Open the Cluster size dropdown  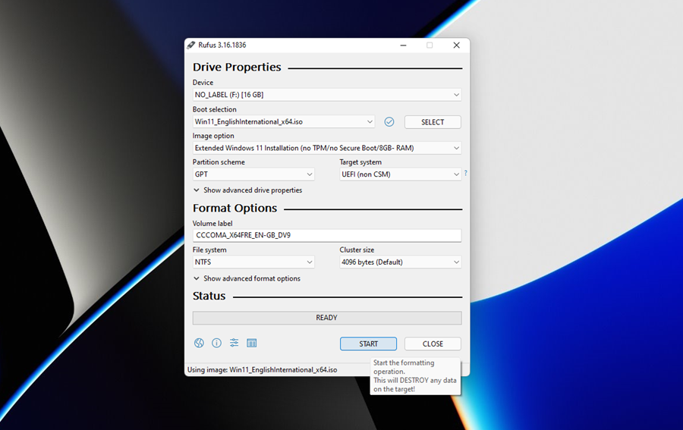coord(400,262)
